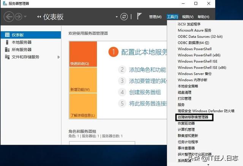This screenshot has height=166, width=243.
Task: Open 本地安全策略 from tools menu
Action: [x=188, y=86]
